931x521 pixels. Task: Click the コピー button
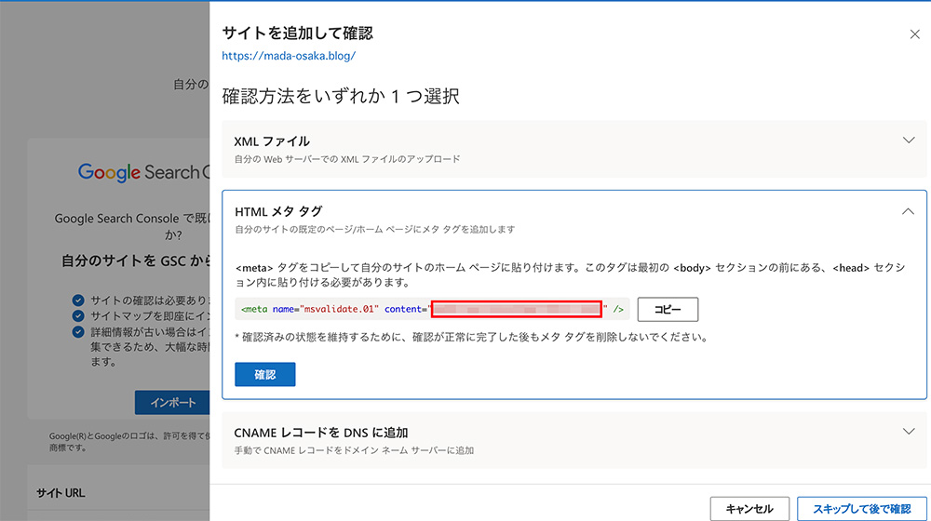[668, 309]
